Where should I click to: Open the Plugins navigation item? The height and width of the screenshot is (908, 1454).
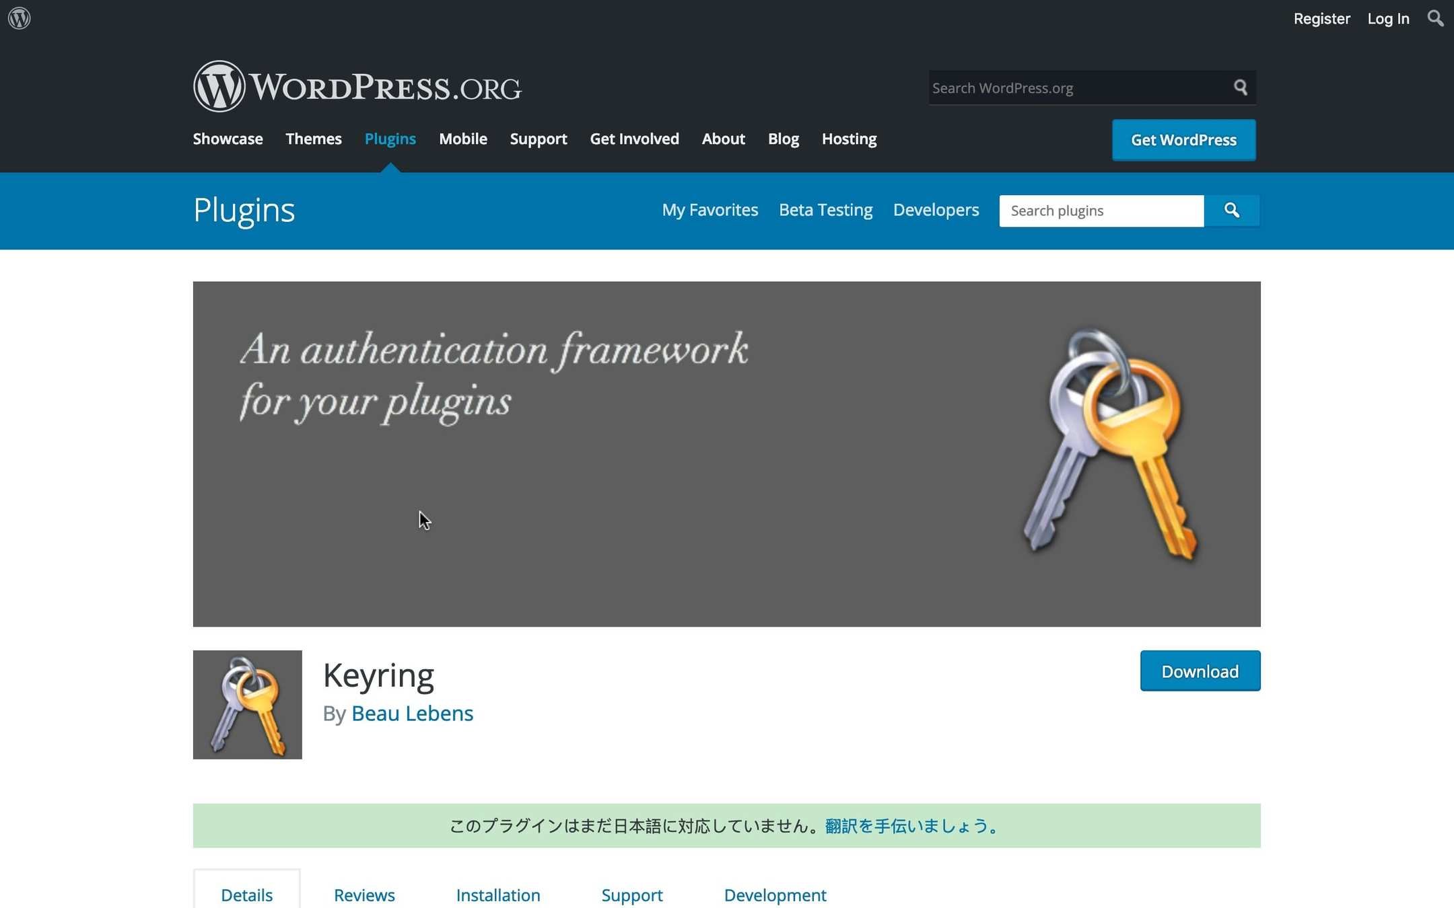click(390, 139)
